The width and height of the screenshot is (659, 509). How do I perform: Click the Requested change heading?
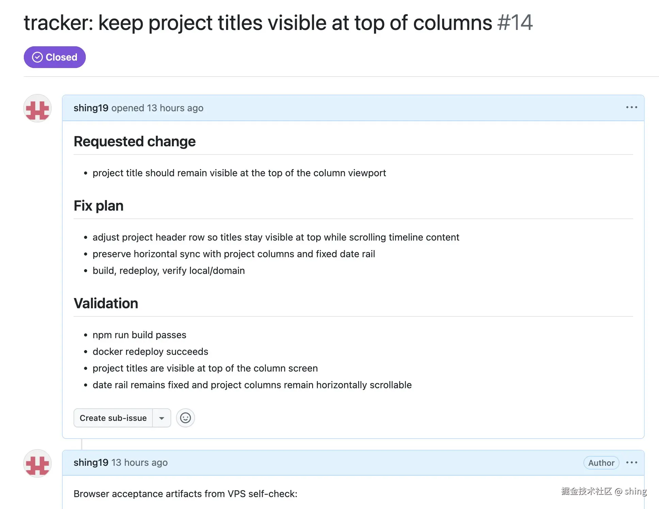(134, 142)
